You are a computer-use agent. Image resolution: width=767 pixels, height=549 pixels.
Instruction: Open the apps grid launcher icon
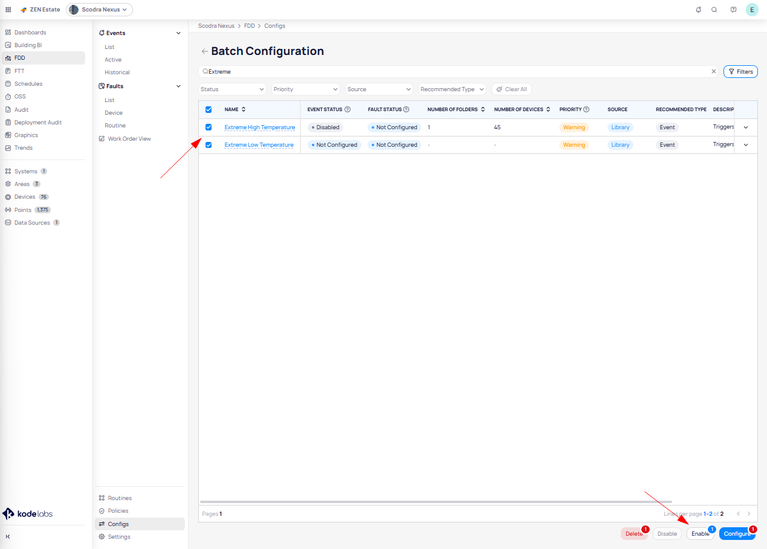coord(8,10)
